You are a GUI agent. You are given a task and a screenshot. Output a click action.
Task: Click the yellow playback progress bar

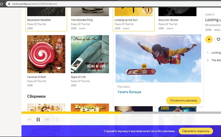(71, 112)
